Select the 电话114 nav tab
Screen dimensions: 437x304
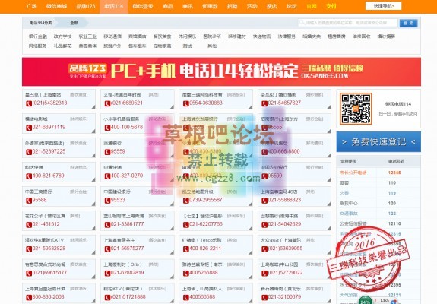tap(114, 6)
